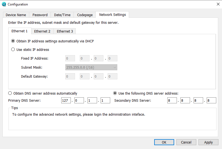Choose the Use static IP address option

pyautogui.click(x=30, y=49)
